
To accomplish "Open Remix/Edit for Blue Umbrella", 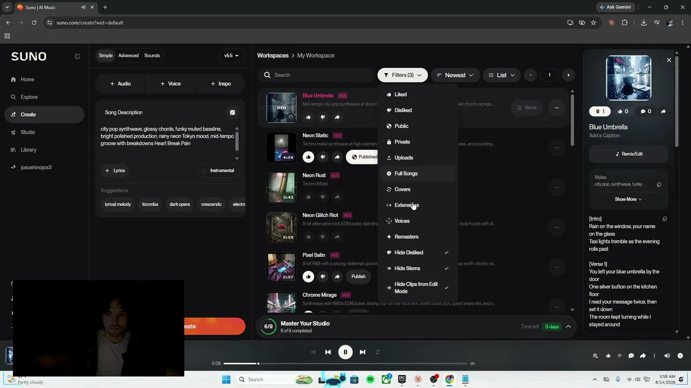I will tap(629, 154).
